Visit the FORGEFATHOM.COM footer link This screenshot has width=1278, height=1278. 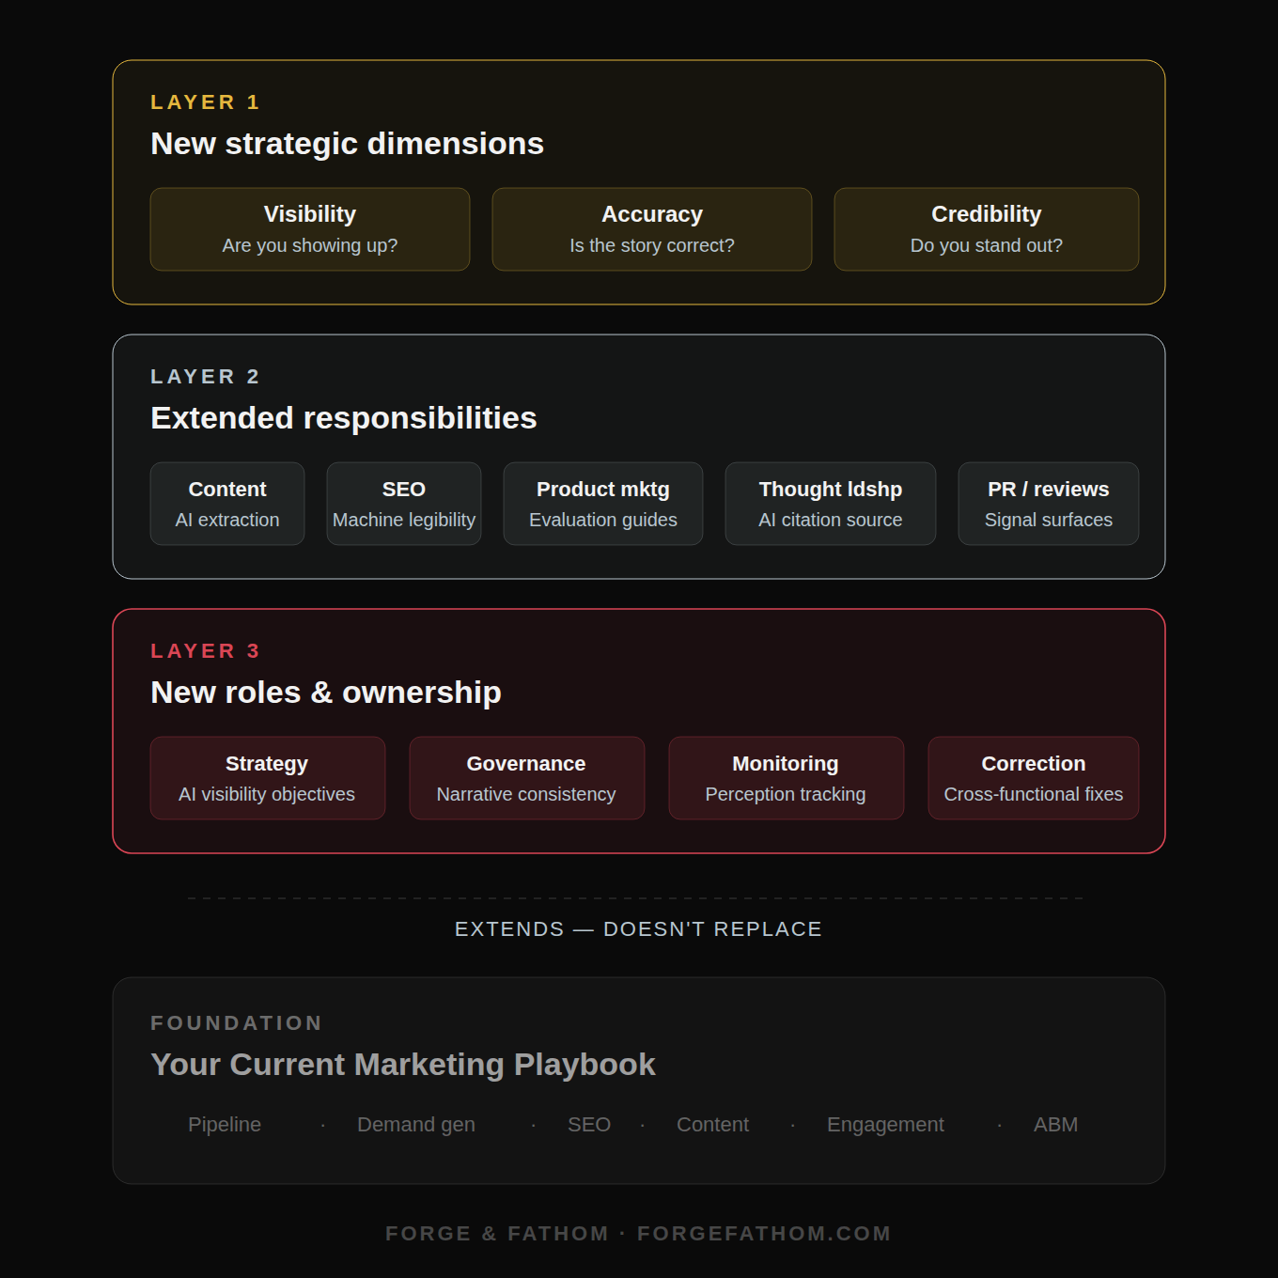763,1233
